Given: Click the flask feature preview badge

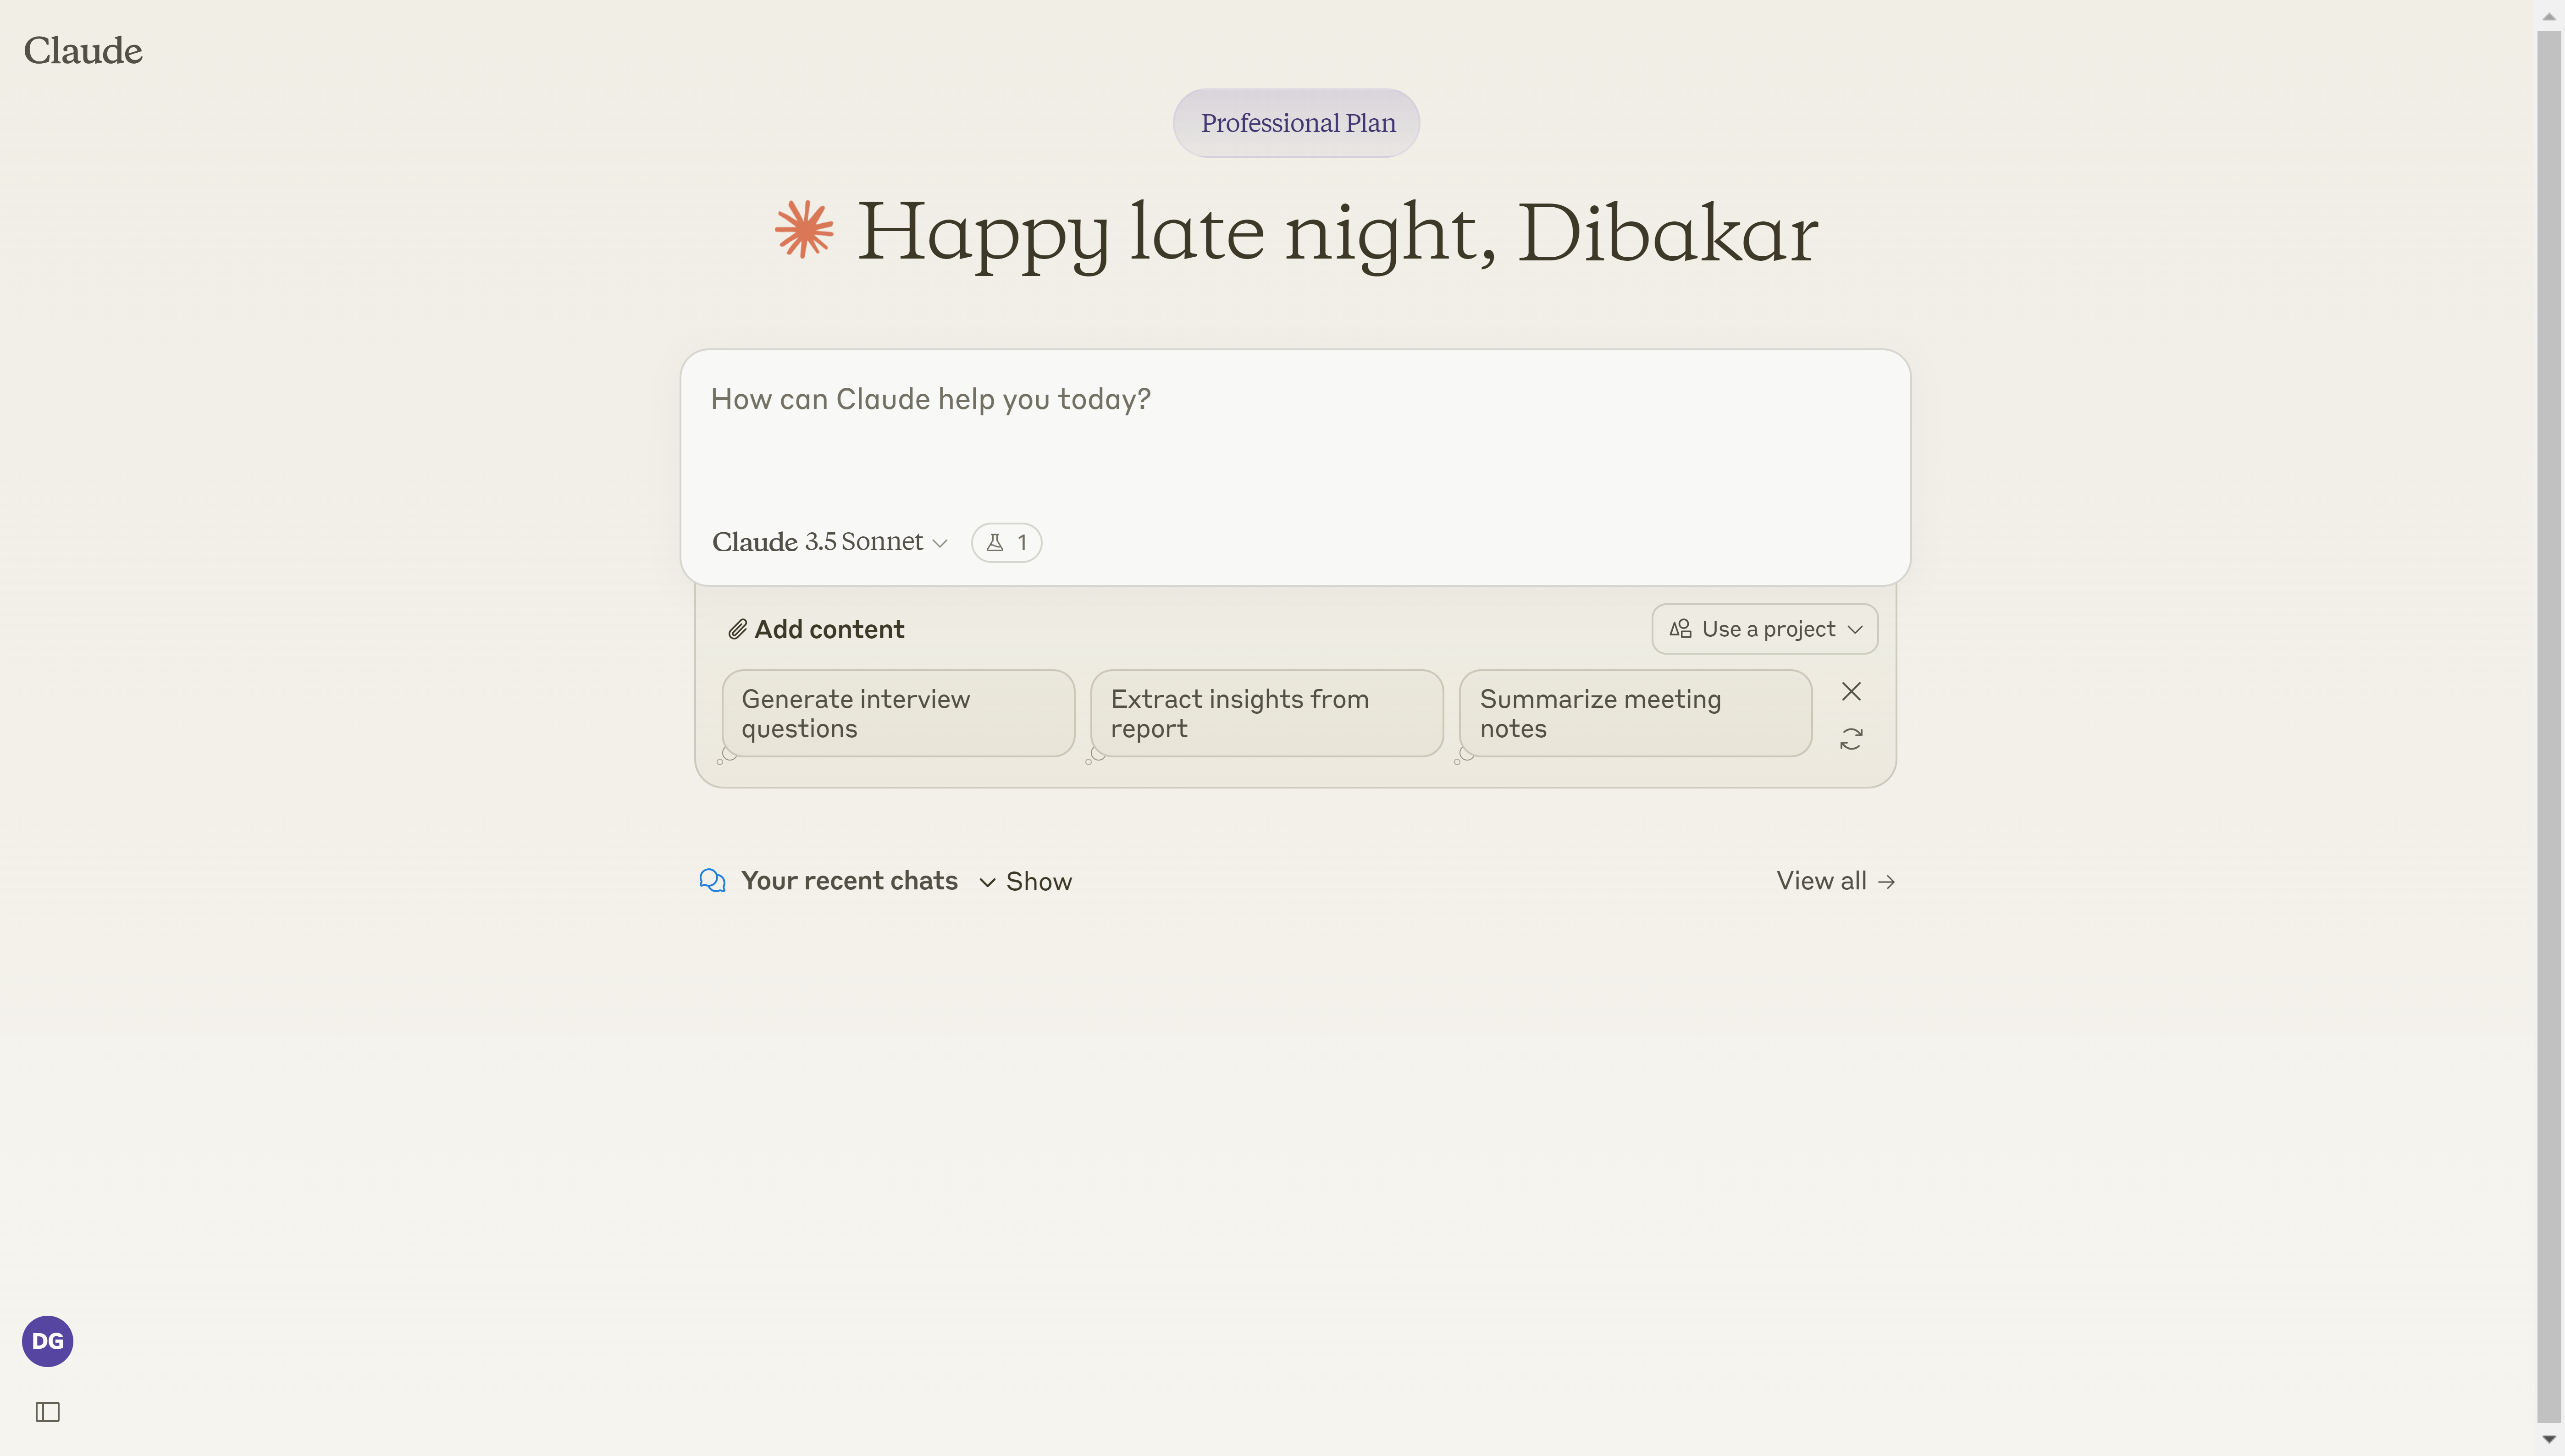Looking at the screenshot, I should coord(1006,543).
